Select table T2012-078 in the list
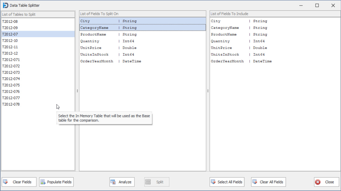This screenshot has height=191, width=341. 11,104
